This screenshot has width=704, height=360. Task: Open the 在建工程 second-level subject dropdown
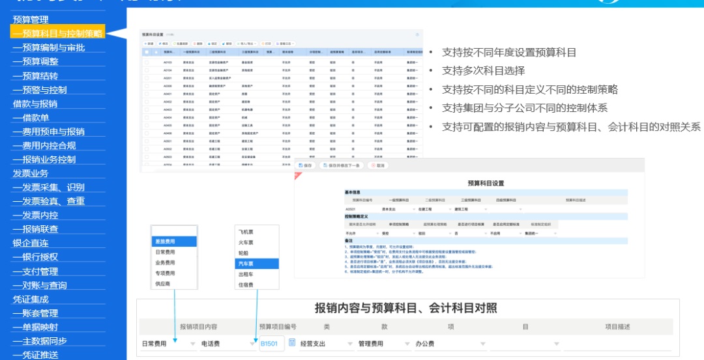point(435,210)
